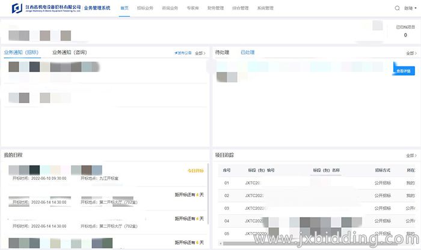Open the 咨询业务 menu
421x250 pixels.
tap(170, 8)
